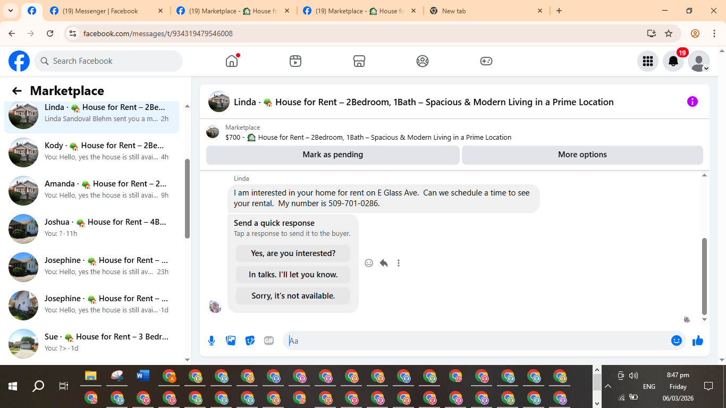The width and height of the screenshot is (726, 408).
Task: Open Josephine's conversation from 1d ago
Action: 91,304
